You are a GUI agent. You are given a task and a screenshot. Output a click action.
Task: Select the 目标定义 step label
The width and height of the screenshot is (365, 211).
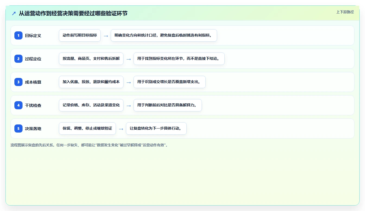point(33,35)
